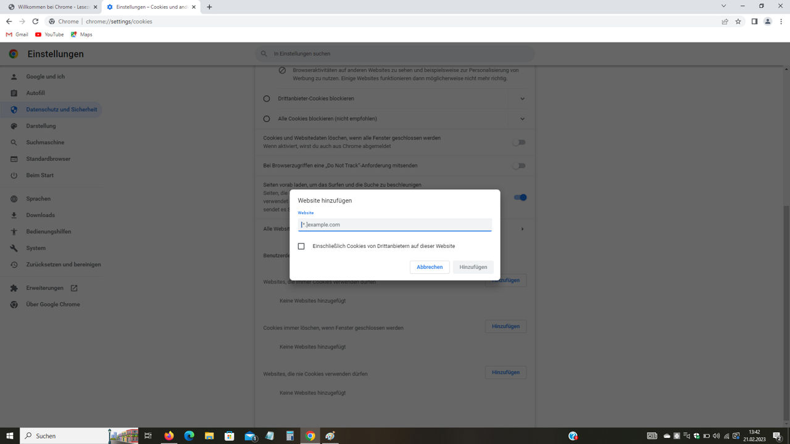The width and height of the screenshot is (790, 444).
Task: Expand Alle Websitedaten und -berechtigungen
Action: tap(522, 228)
